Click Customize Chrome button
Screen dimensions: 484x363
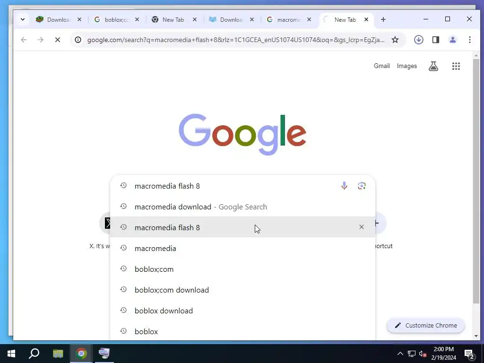(x=426, y=325)
